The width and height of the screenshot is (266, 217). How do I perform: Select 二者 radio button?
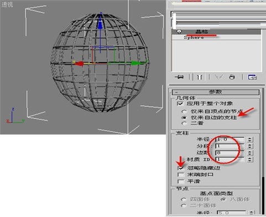(x=184, y=123)
